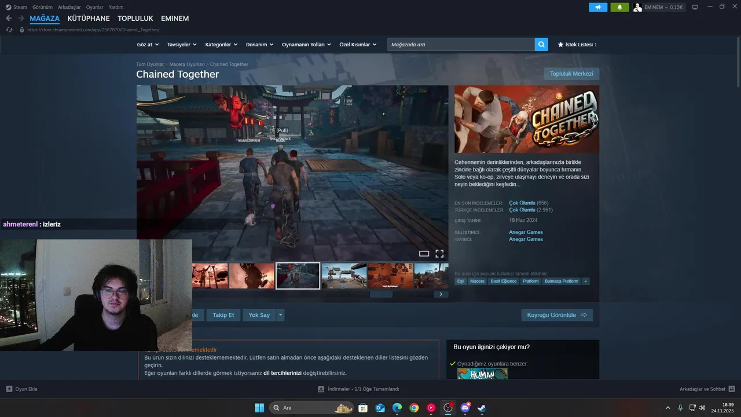Expand Donanım dropdown
The image size is (741, 417).
259,45
